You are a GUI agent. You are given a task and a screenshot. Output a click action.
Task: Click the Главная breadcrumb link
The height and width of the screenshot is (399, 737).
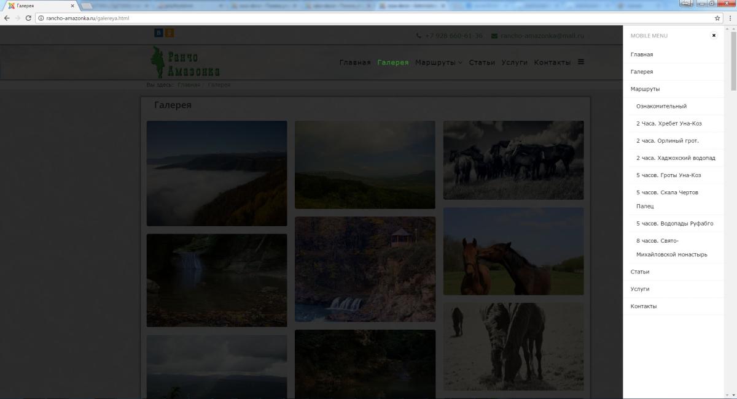pyautogui.click(x=189, y=85)
